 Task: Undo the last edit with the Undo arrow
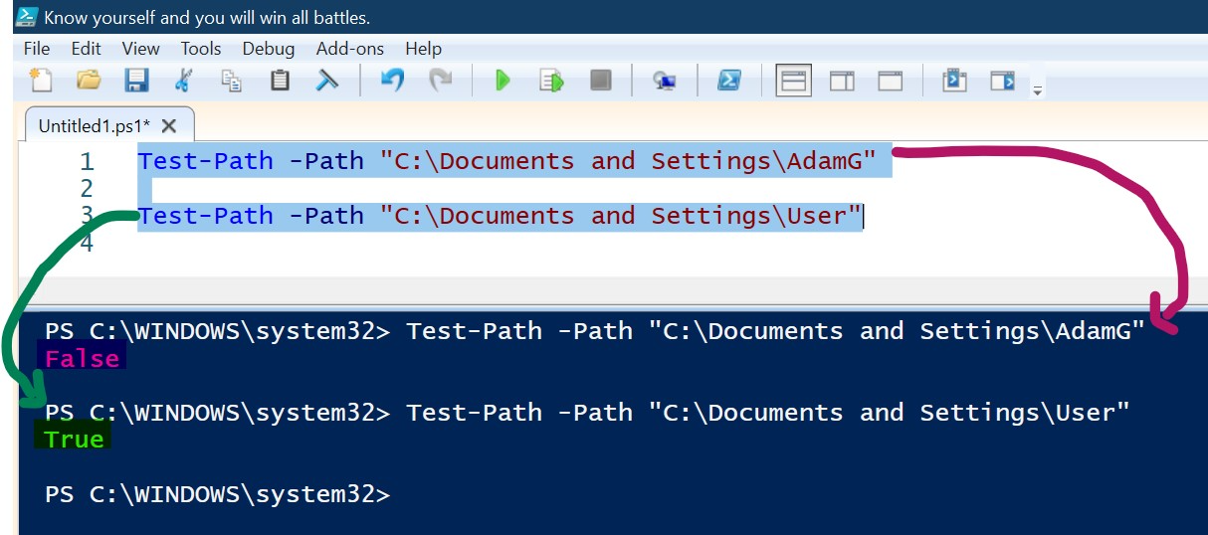click(392, 81)
